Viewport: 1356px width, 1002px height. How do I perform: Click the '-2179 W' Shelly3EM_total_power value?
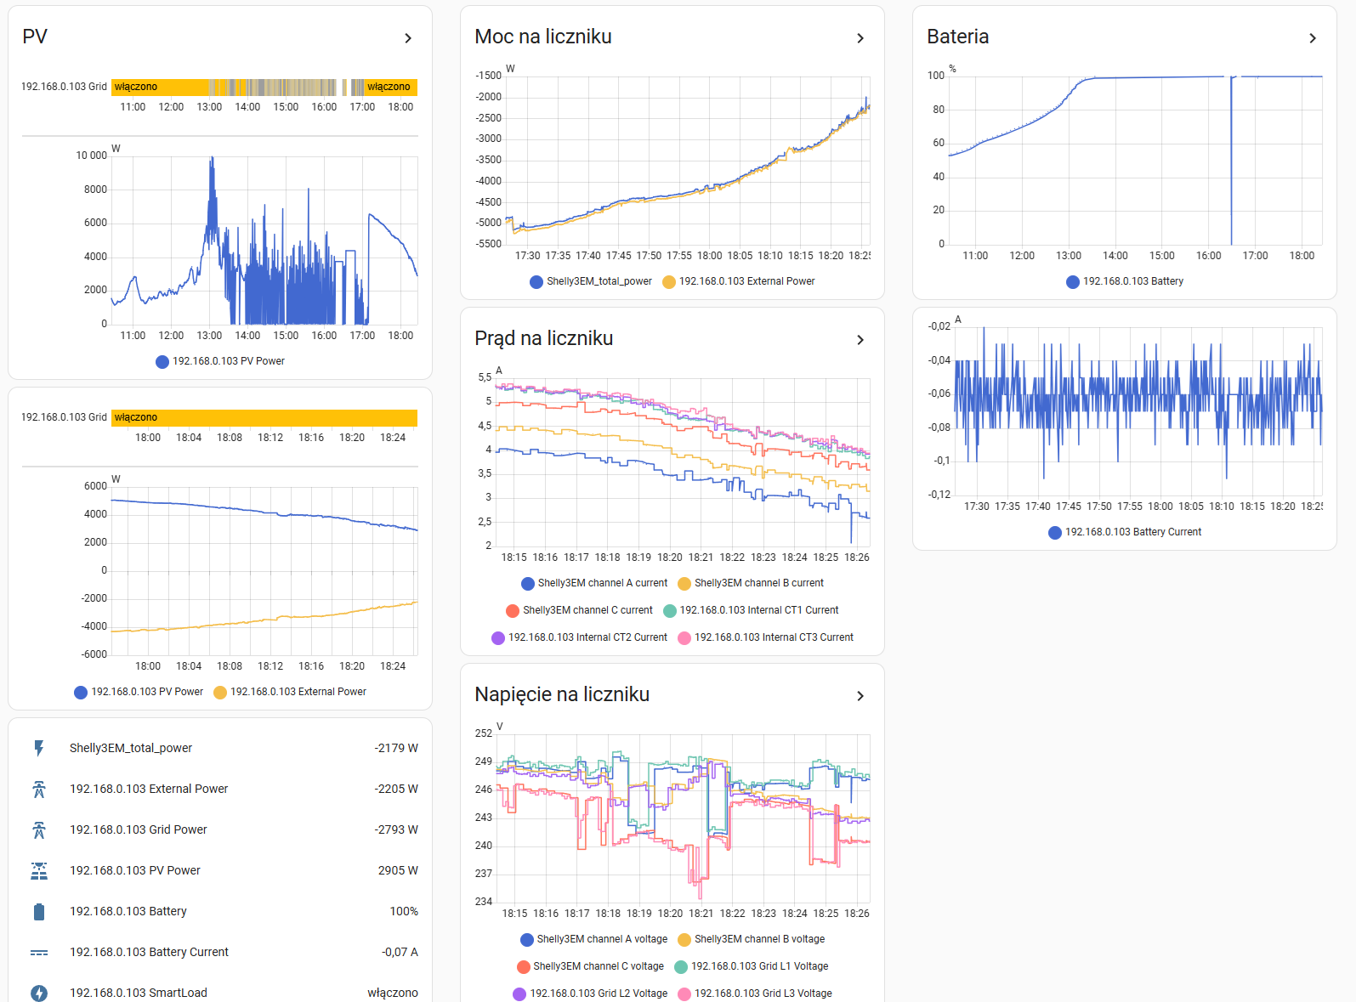396,748
